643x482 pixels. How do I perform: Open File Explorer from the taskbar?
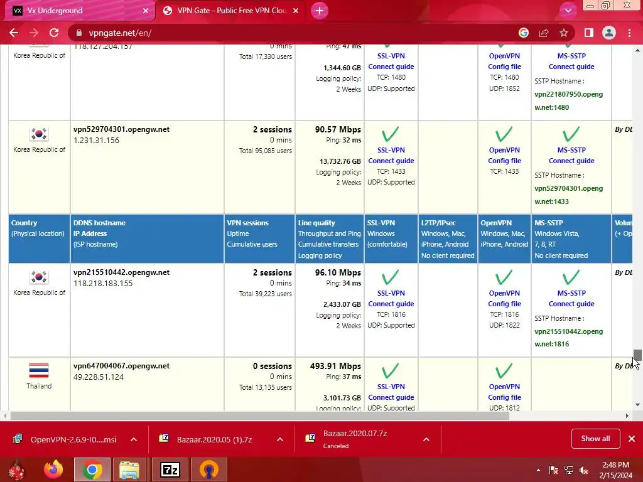point(129,469)
